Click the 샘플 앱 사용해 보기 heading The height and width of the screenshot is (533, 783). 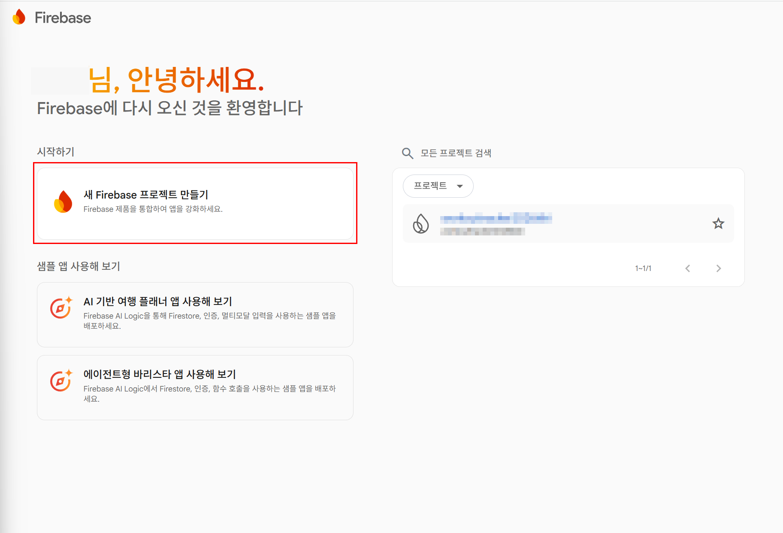[79, 266]
